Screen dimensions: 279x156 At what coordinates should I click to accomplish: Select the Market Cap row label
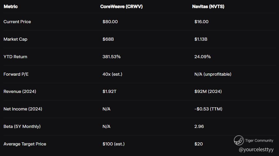click(15, 39)
